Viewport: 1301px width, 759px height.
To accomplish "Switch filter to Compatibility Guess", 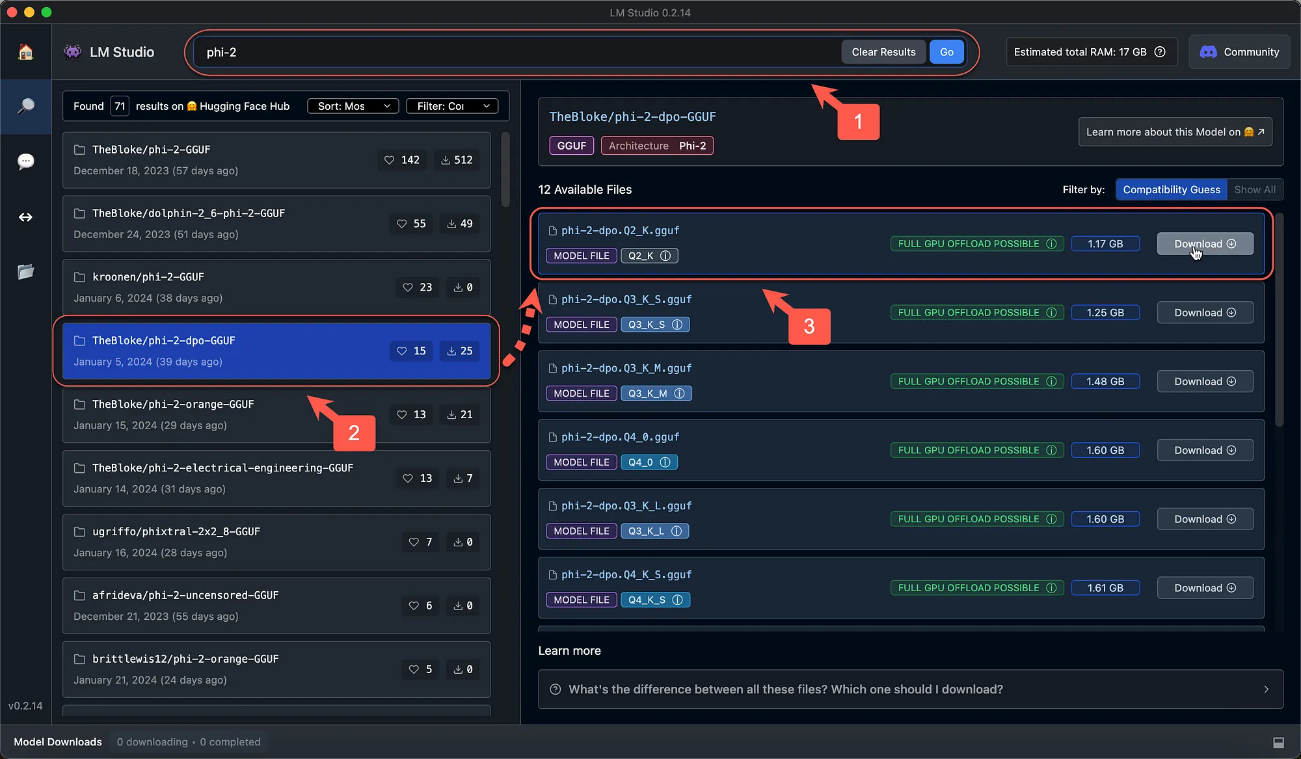I will [1171, 190].
